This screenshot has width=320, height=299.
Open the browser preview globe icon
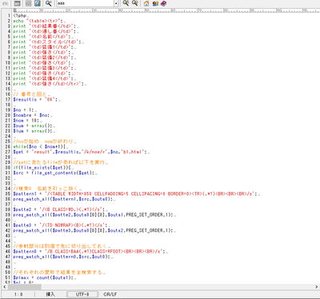(x=38, y=3)
